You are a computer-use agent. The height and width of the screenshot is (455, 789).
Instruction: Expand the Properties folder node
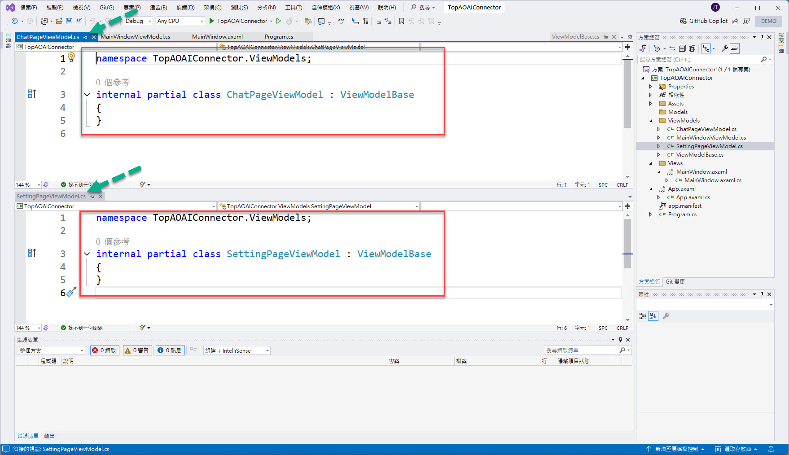[x=650, y=87]
